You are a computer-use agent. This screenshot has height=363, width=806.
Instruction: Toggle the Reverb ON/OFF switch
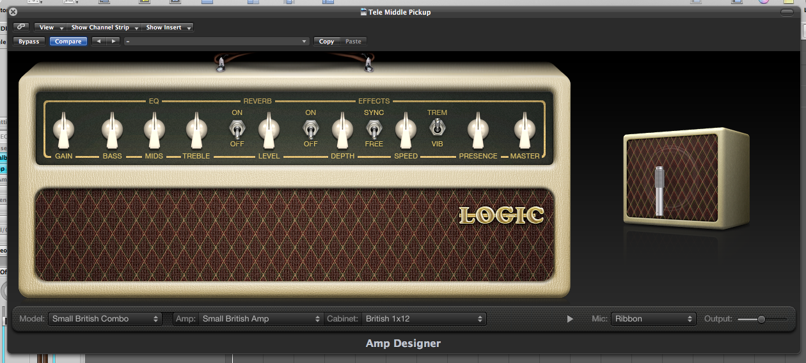[x=237, y=130]
